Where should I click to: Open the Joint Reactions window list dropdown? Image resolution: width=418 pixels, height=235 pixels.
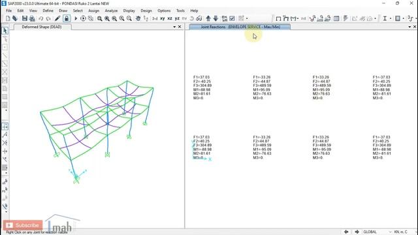click(x=410, y=27)
